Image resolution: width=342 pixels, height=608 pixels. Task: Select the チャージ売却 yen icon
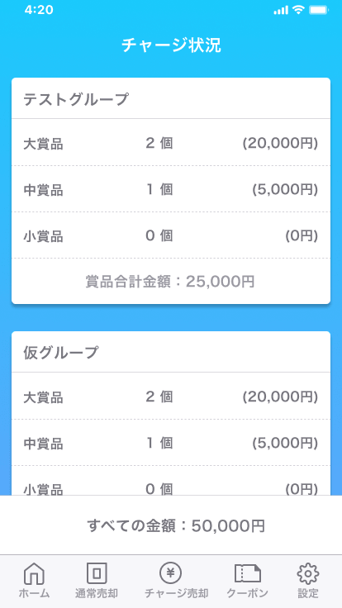(x=171, y=572)
